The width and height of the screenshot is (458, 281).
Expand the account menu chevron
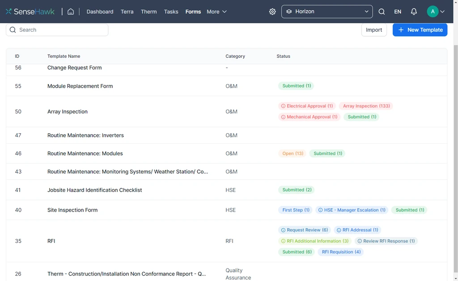442,12
